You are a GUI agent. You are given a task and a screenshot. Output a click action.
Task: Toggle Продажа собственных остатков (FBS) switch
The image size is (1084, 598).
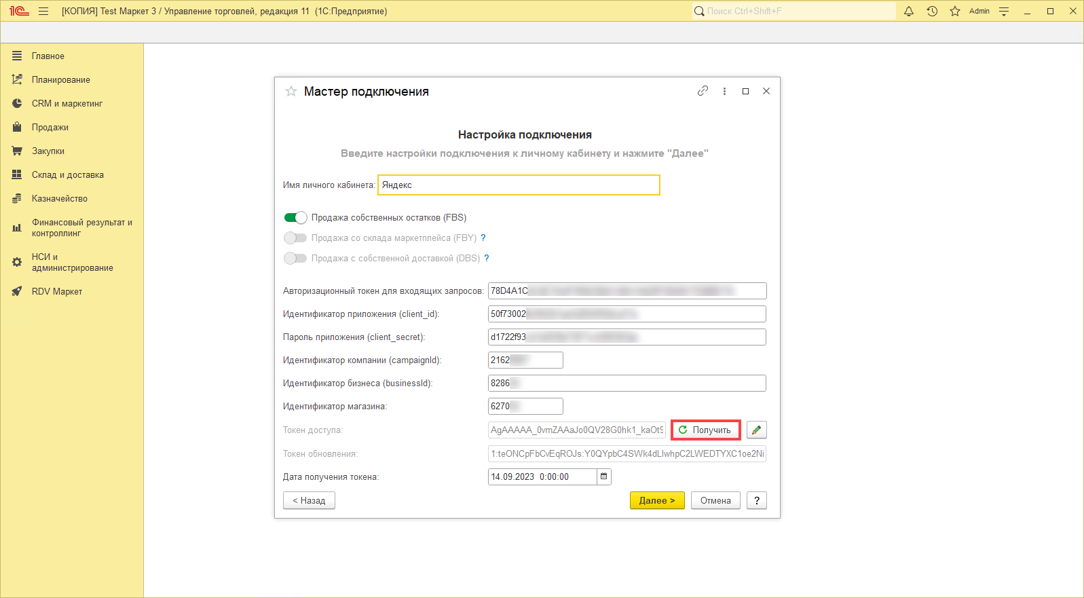pos(295,218)
